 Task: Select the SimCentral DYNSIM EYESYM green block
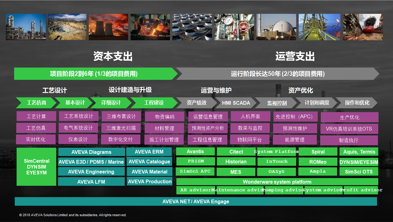[36, 167]
